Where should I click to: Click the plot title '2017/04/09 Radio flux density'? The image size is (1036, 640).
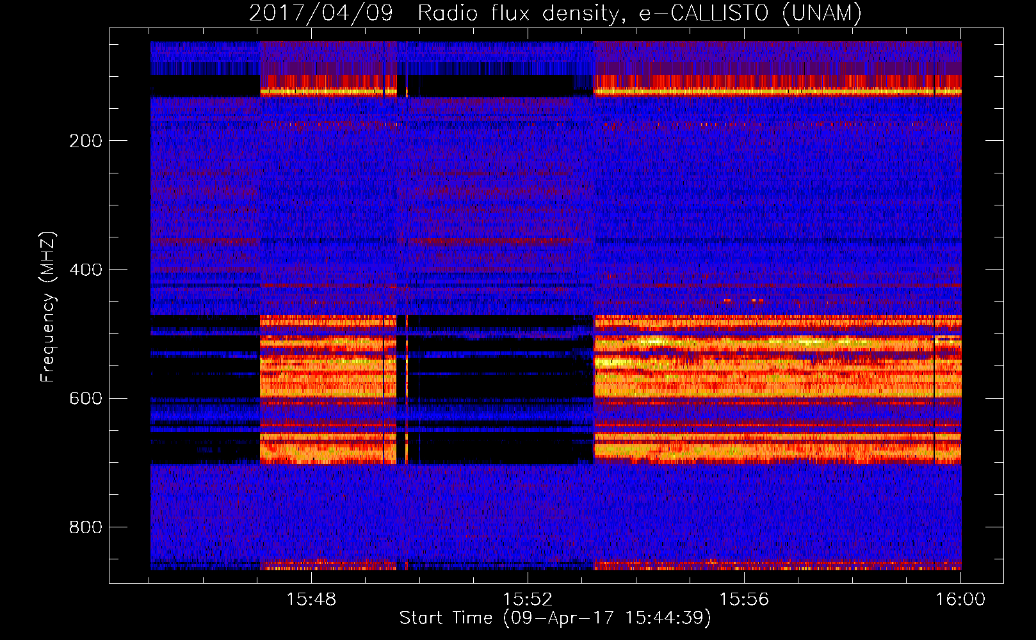[x=556, y=13]
